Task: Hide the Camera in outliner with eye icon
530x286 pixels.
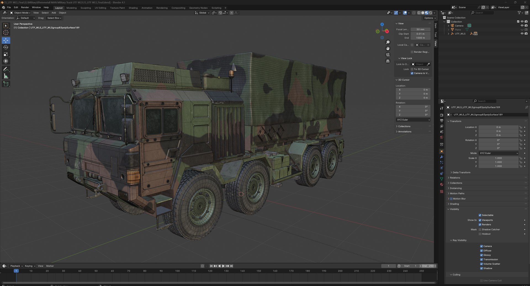Action: (x=522, y=26)
